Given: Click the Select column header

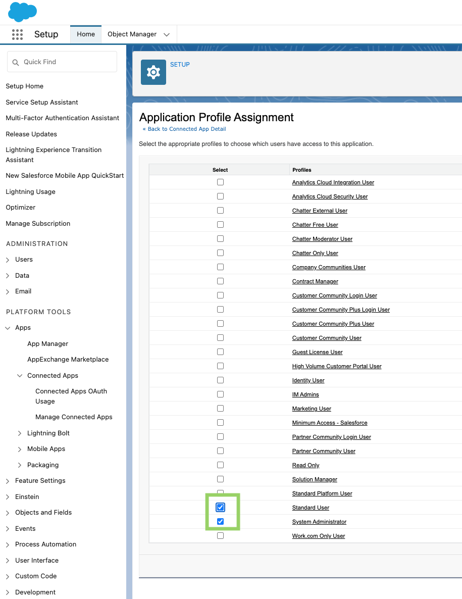Looking at the screenshot, I should 220,170.
